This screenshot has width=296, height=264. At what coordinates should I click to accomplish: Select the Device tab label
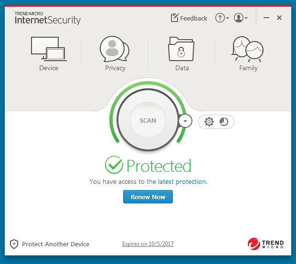49,68
